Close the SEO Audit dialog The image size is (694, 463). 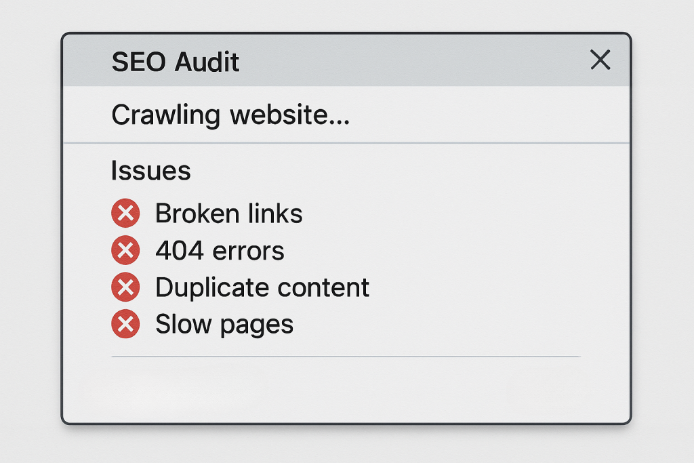[600, 60]
